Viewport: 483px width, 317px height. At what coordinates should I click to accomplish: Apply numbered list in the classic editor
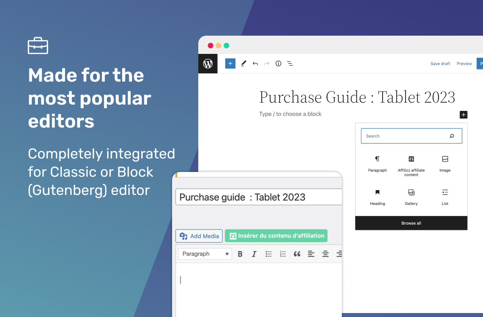(283, 254)
